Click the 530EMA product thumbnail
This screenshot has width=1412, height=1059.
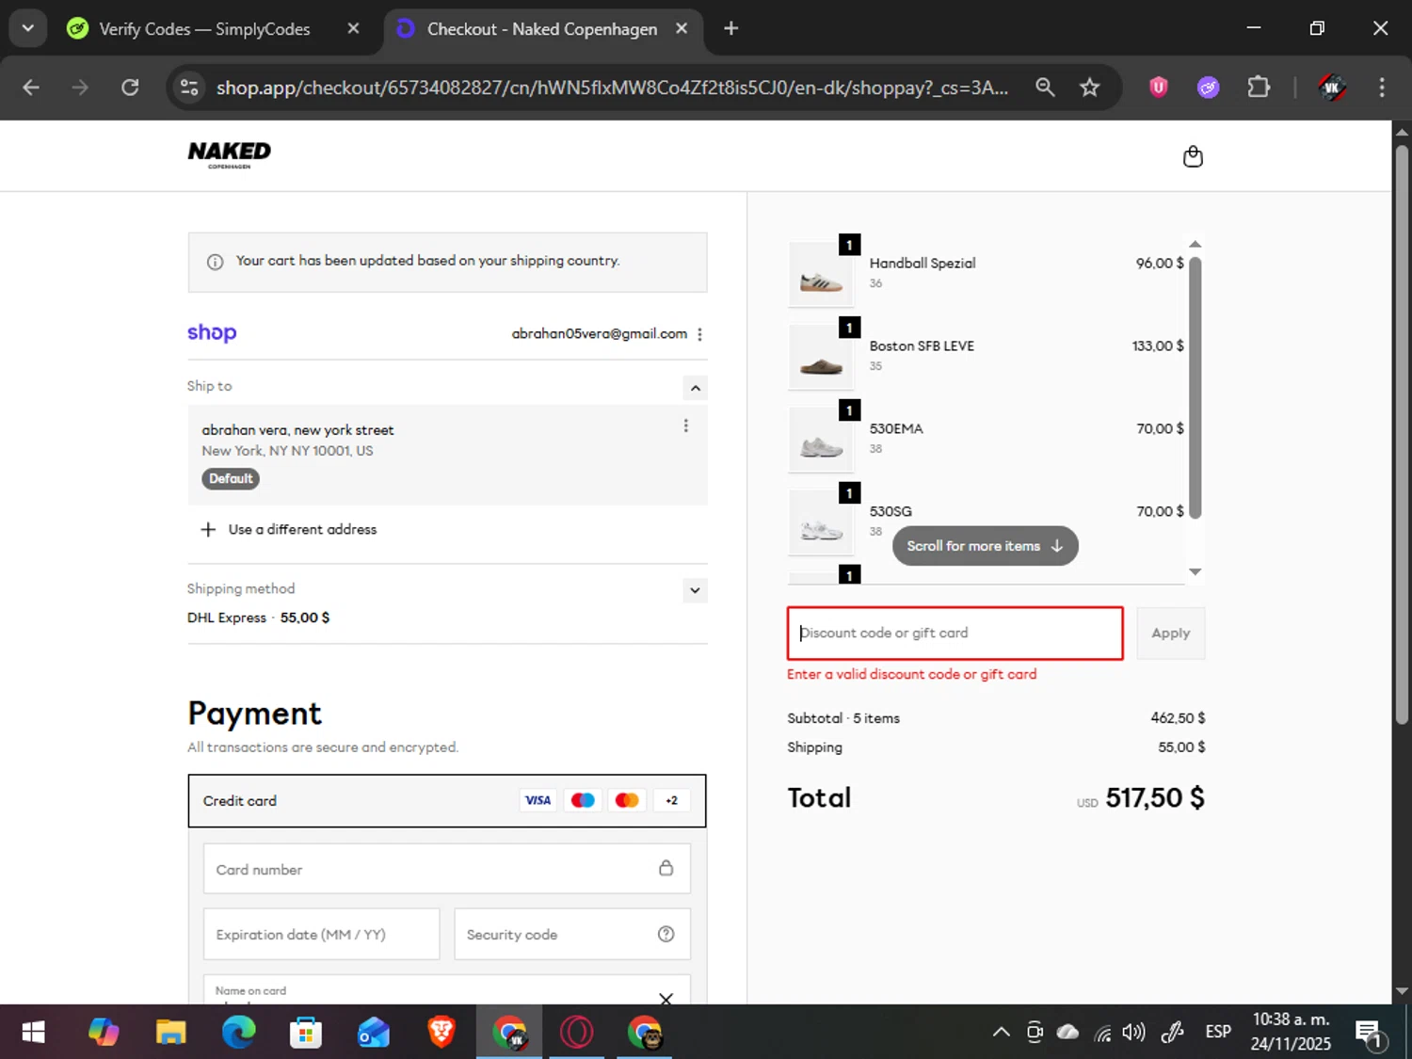tap(821, 441)
